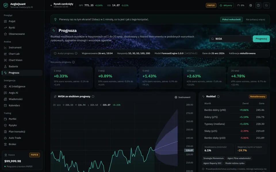
Task: Click the settings square icon in header
Action: [x=251, y=5]
